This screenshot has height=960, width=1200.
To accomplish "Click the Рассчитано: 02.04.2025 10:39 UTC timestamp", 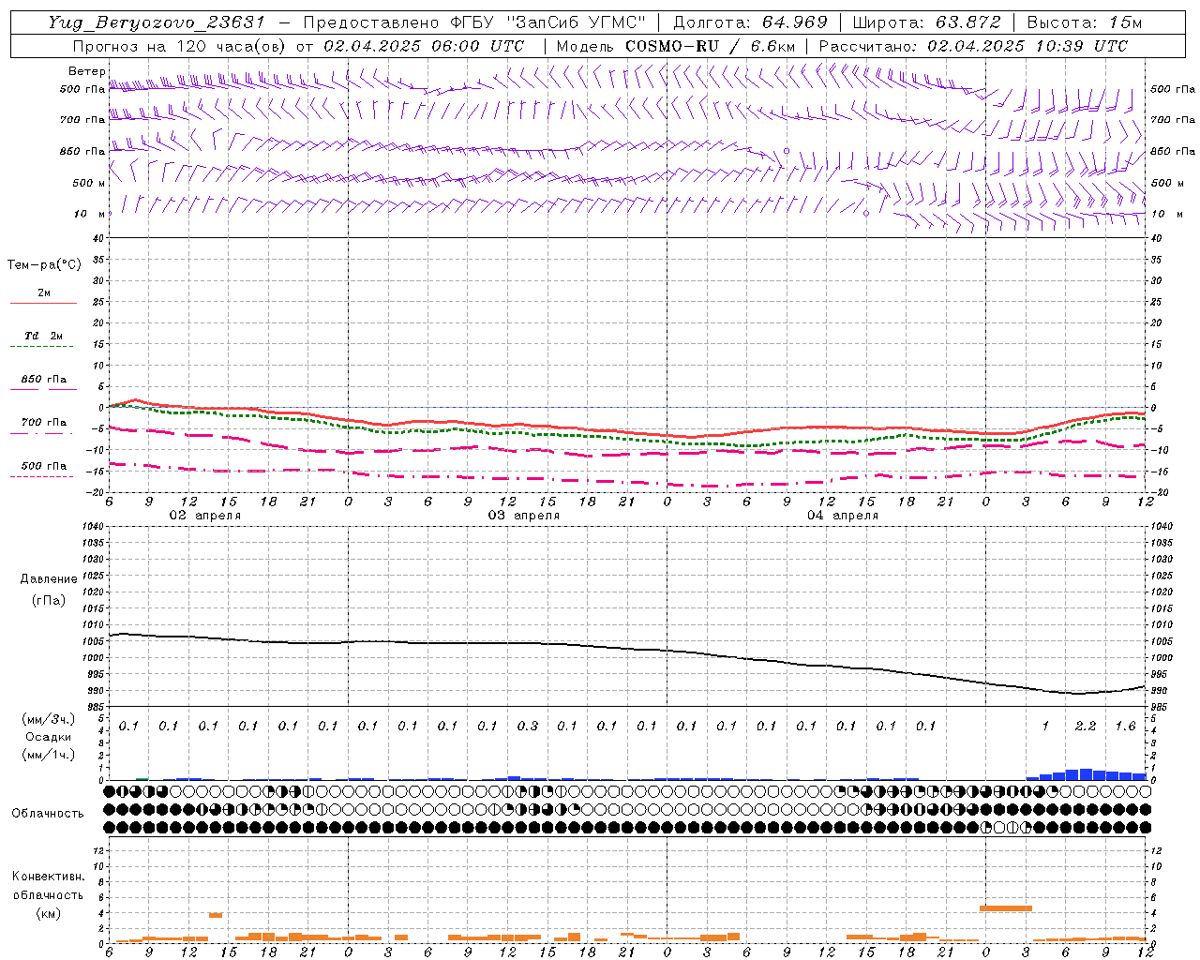I will pos(973,46).
